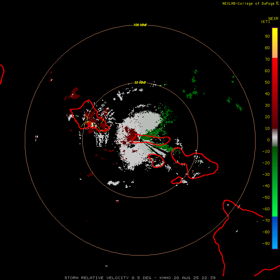
Task: Click the 0 value on the velocity scale
Action: coord(268,140)
